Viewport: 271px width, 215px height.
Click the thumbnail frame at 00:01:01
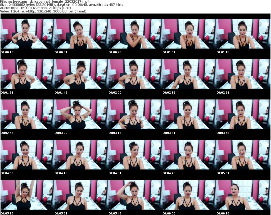(x=189, y=34)
